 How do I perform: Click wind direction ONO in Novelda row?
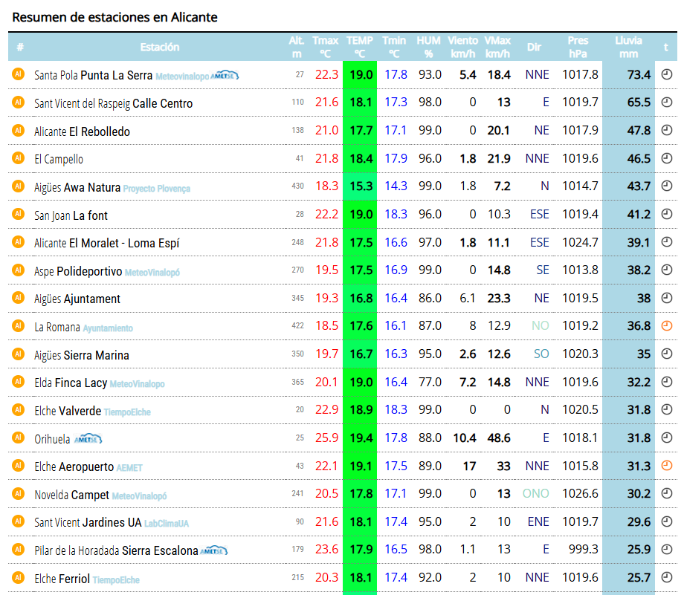click(x=536, y=493)
